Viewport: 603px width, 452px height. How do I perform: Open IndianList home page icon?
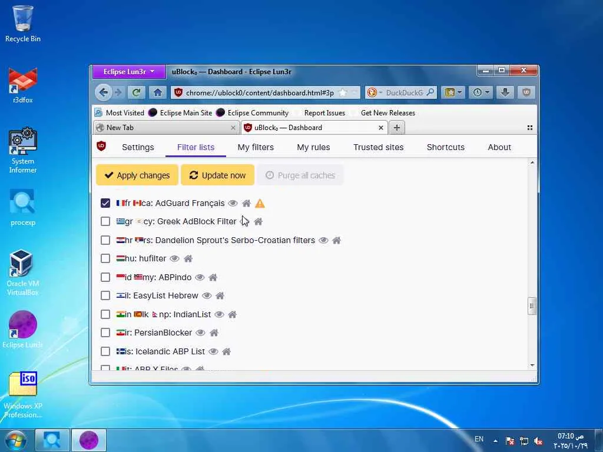point(232,314)
